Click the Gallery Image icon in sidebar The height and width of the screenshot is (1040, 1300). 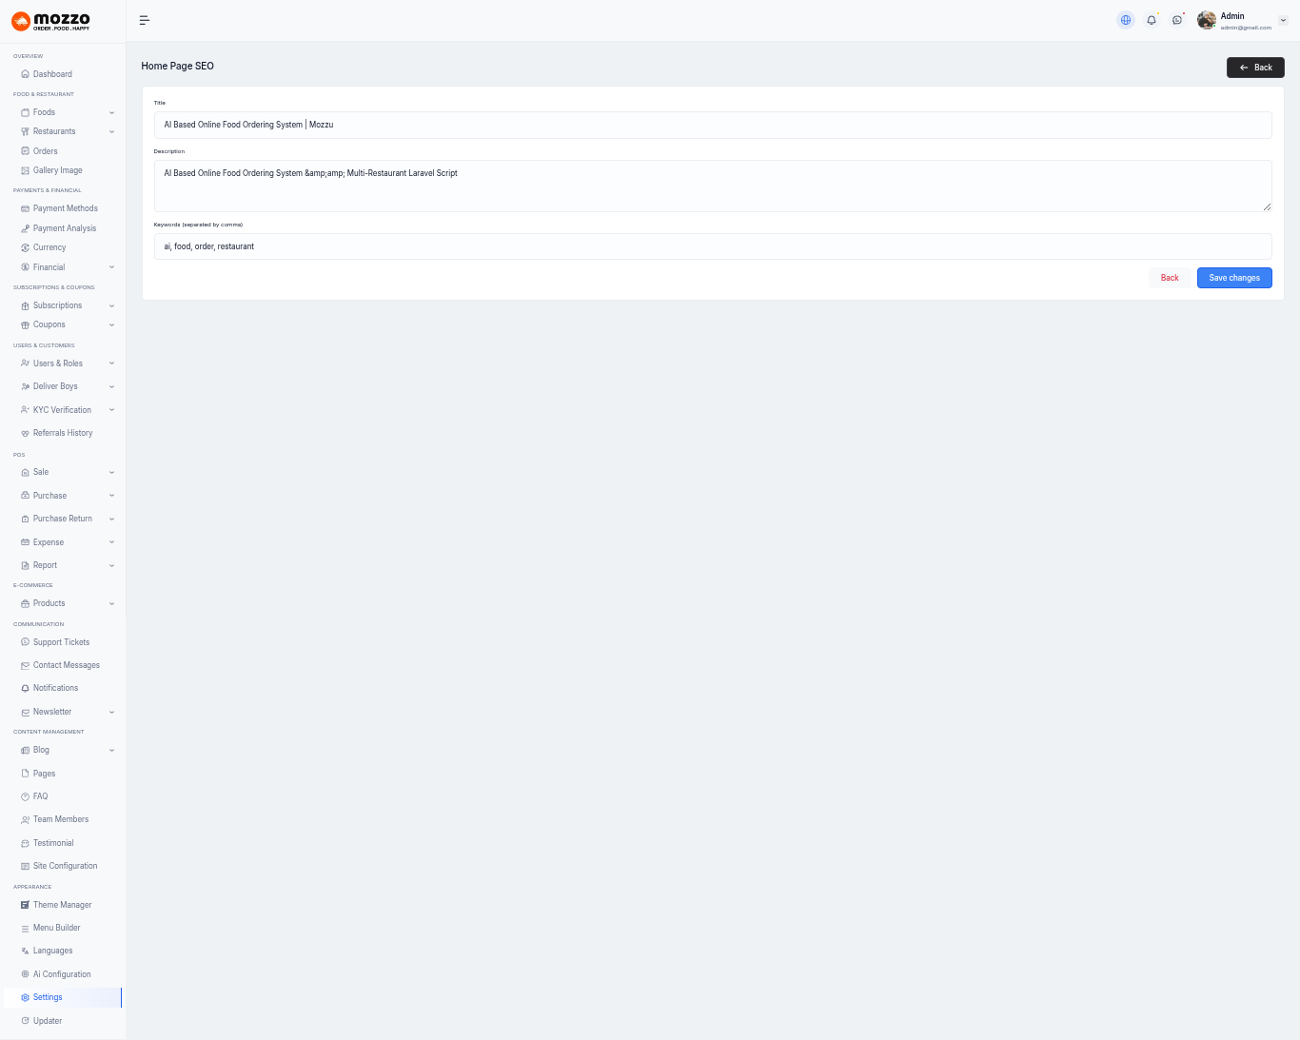[x=25, y=170]
